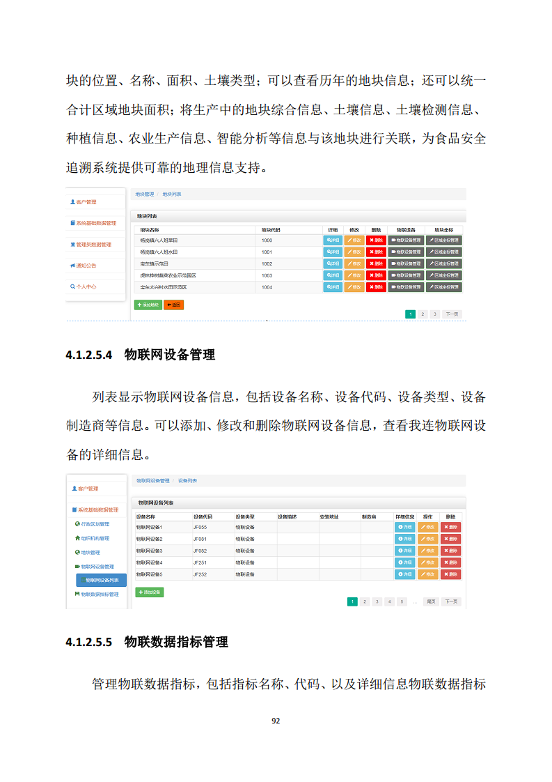Click 物联网设备管理 breadcrumb link
Image resolution: width=552 pixels, height=782 pixels.
(x=153, y=481)
